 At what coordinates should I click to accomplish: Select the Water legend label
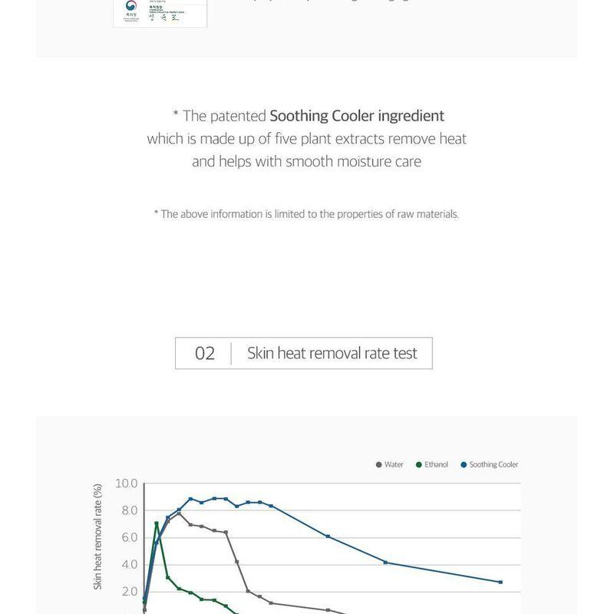point(394,464)
